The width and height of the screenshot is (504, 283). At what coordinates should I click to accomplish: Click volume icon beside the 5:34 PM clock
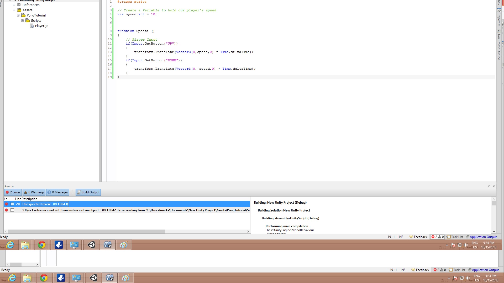coord(466,245)
